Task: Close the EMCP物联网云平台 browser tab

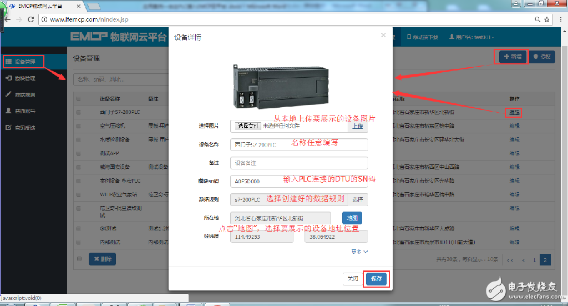Action: click(x=79, y=6)
